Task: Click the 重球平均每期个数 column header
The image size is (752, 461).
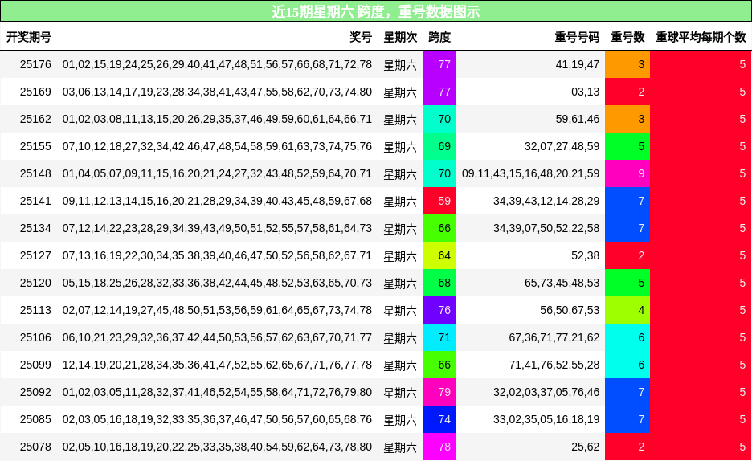Action: (701, 37)
